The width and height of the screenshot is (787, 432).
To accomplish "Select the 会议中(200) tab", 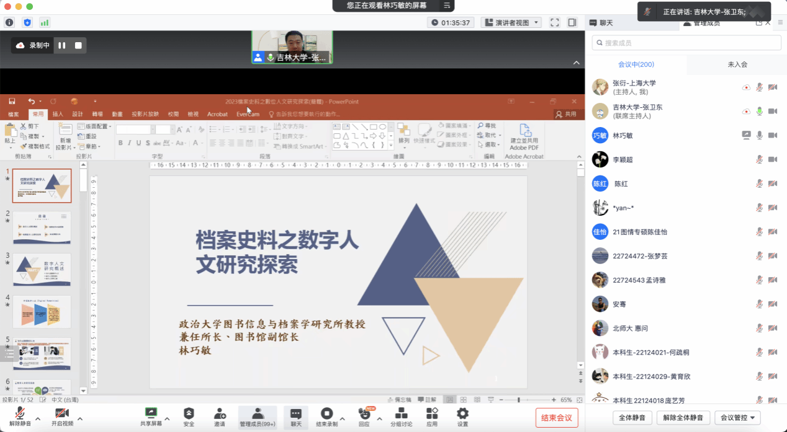I will pyautogui.click(x=636, y=64).
